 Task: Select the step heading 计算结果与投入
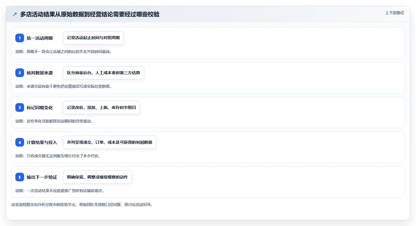(x=42, y=143)
